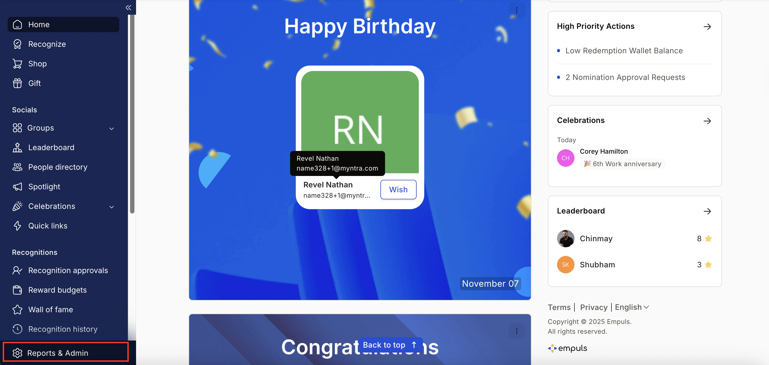Viewport: 769px width, 365px height.
Task: Click the Reward budgets wallet icon
Action: click(17, 290)
